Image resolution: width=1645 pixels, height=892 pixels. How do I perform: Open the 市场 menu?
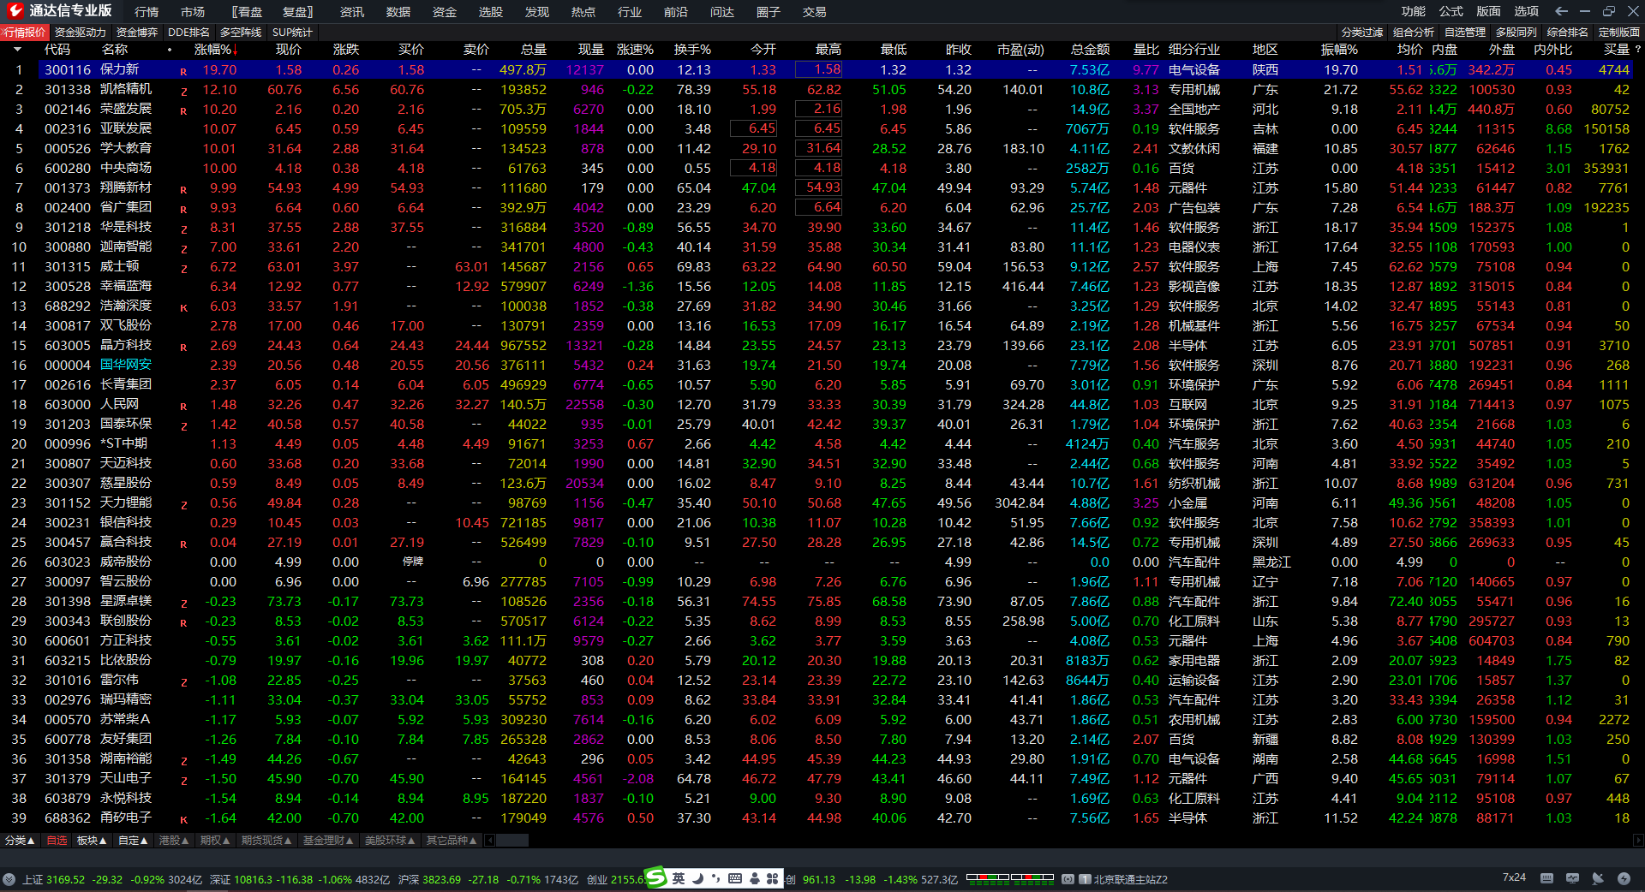click(193, 12)
